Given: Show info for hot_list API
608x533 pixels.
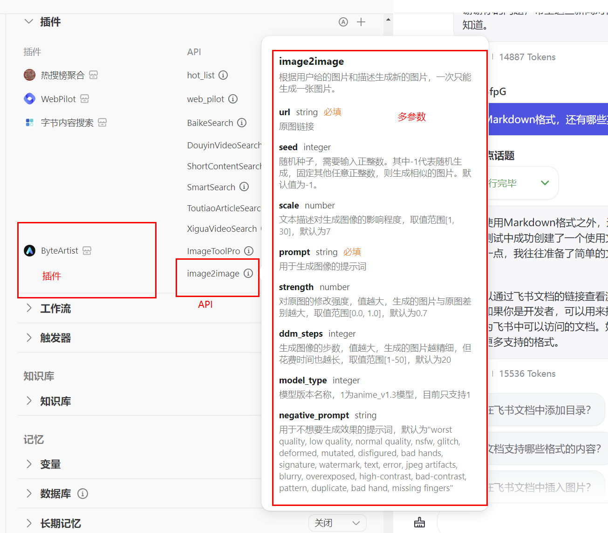Looking at the screenshot, I should click(x=223, y=75).
